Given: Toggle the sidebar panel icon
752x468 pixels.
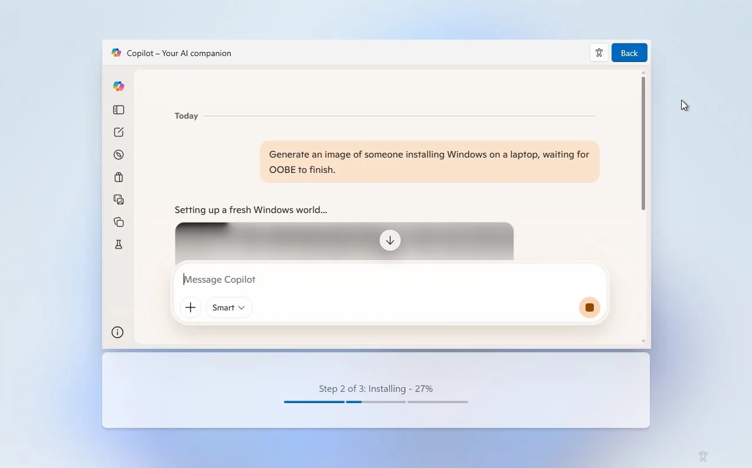Looking at the screenshot, I should pyautogui.click(x=119, y=110).
